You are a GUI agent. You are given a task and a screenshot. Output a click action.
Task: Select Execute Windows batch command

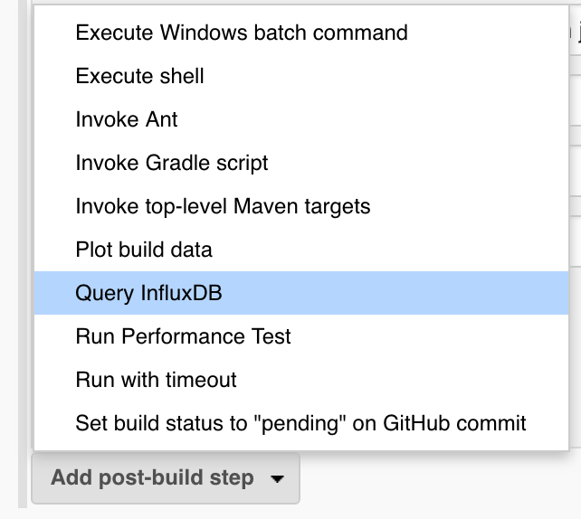click(x=242, y=33)
